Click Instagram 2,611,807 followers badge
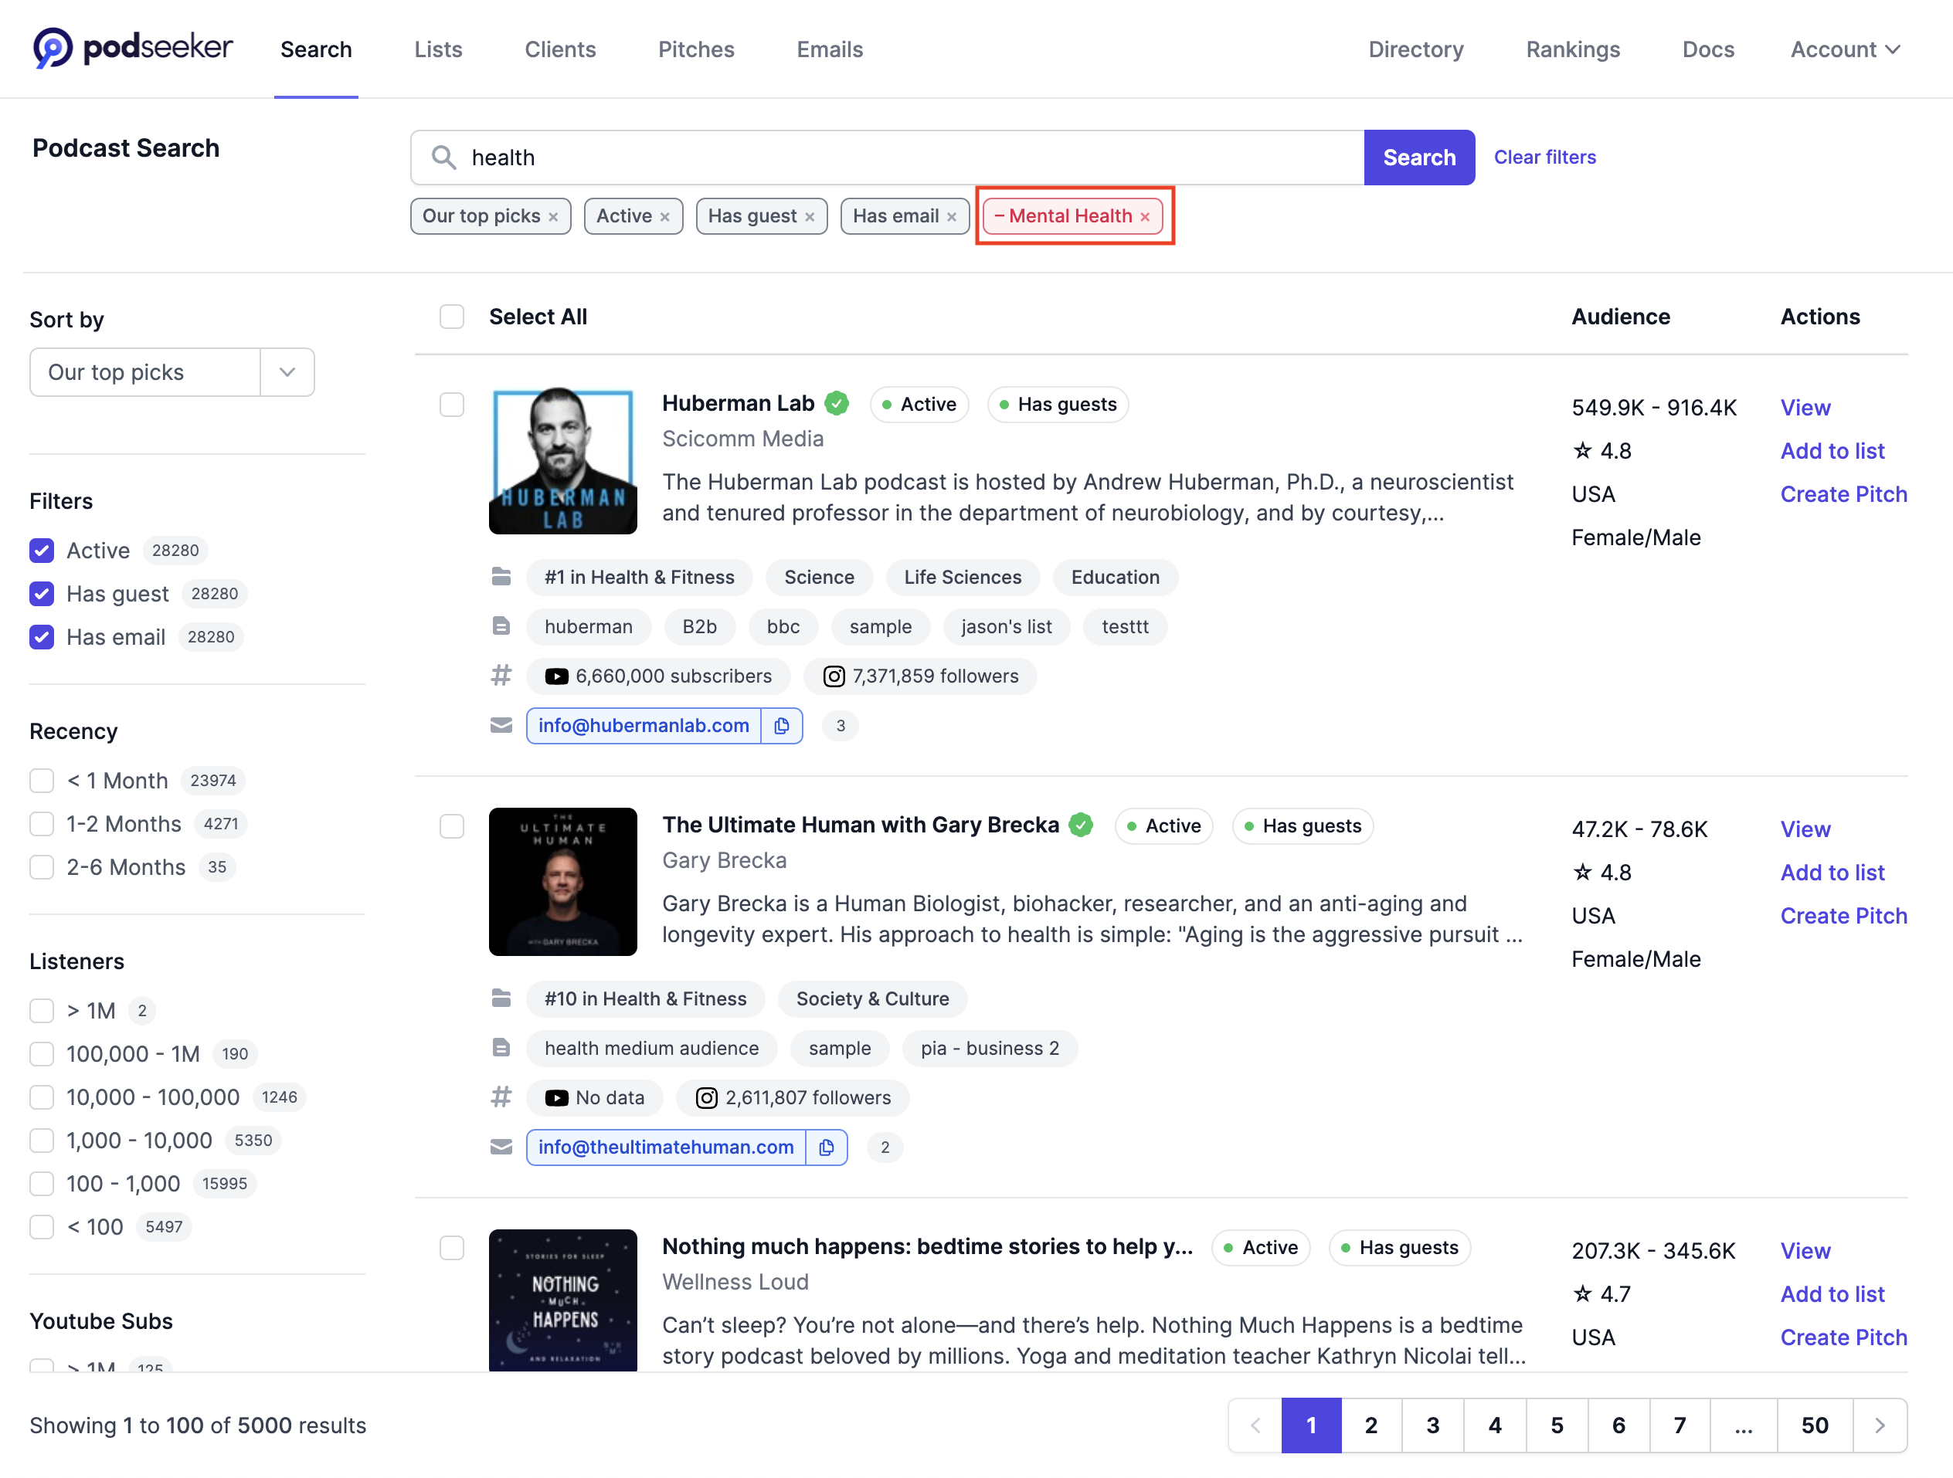This screenshot has width=1953, height=1478. click(793, 1098)
